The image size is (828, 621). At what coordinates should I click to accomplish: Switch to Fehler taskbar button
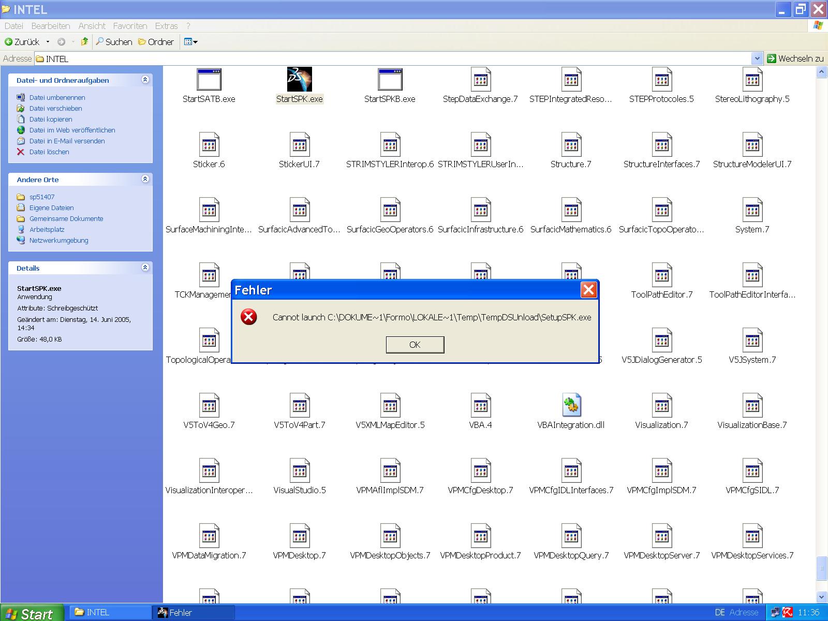point(194,613)
